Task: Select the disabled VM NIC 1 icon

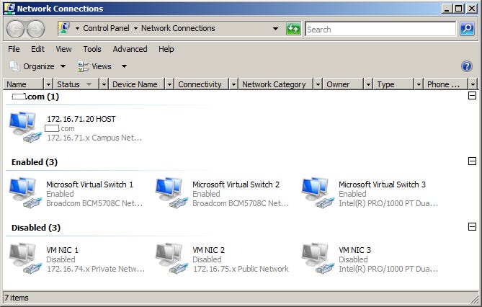Action: pos(25,259)
